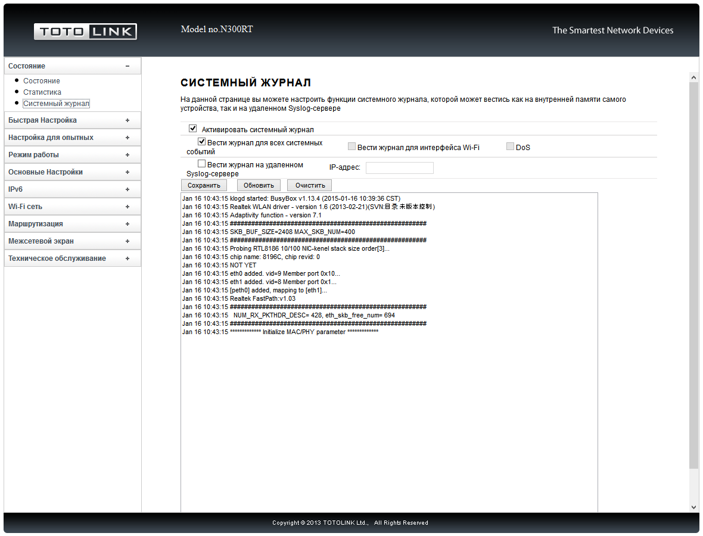
Task: Expand the Маршрутизация section
Action: pyautogui.click(x=73, y=224)
